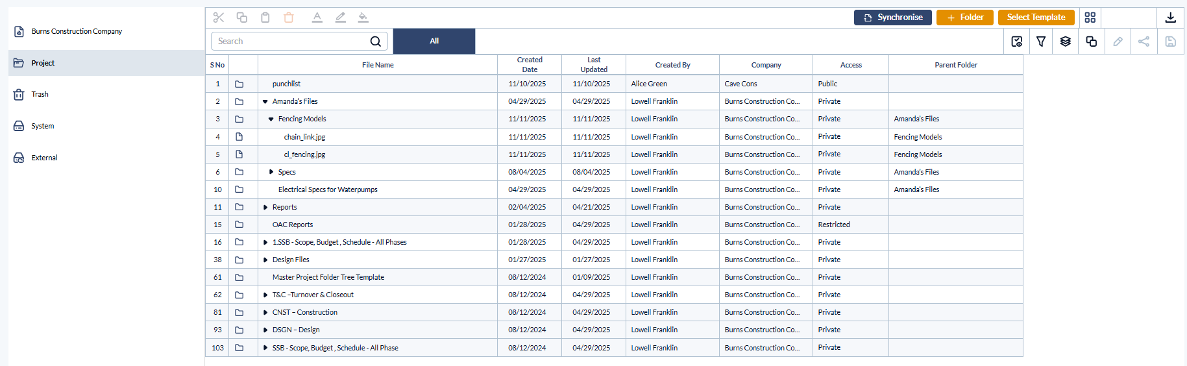Screen dimensions: 1187x366
Task: Select the All tab
Action: pyautogui.click(x=434, y=41)
